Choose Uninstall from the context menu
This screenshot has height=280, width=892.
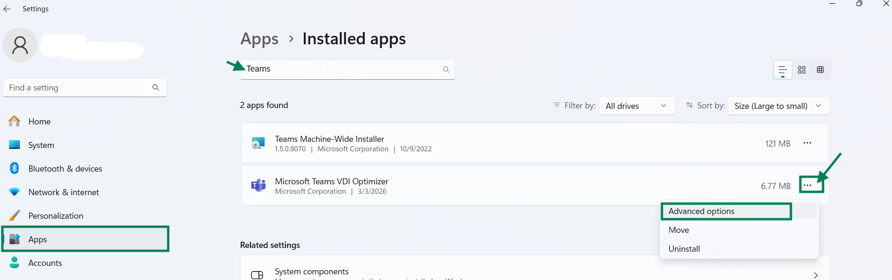tap(739, 249)
